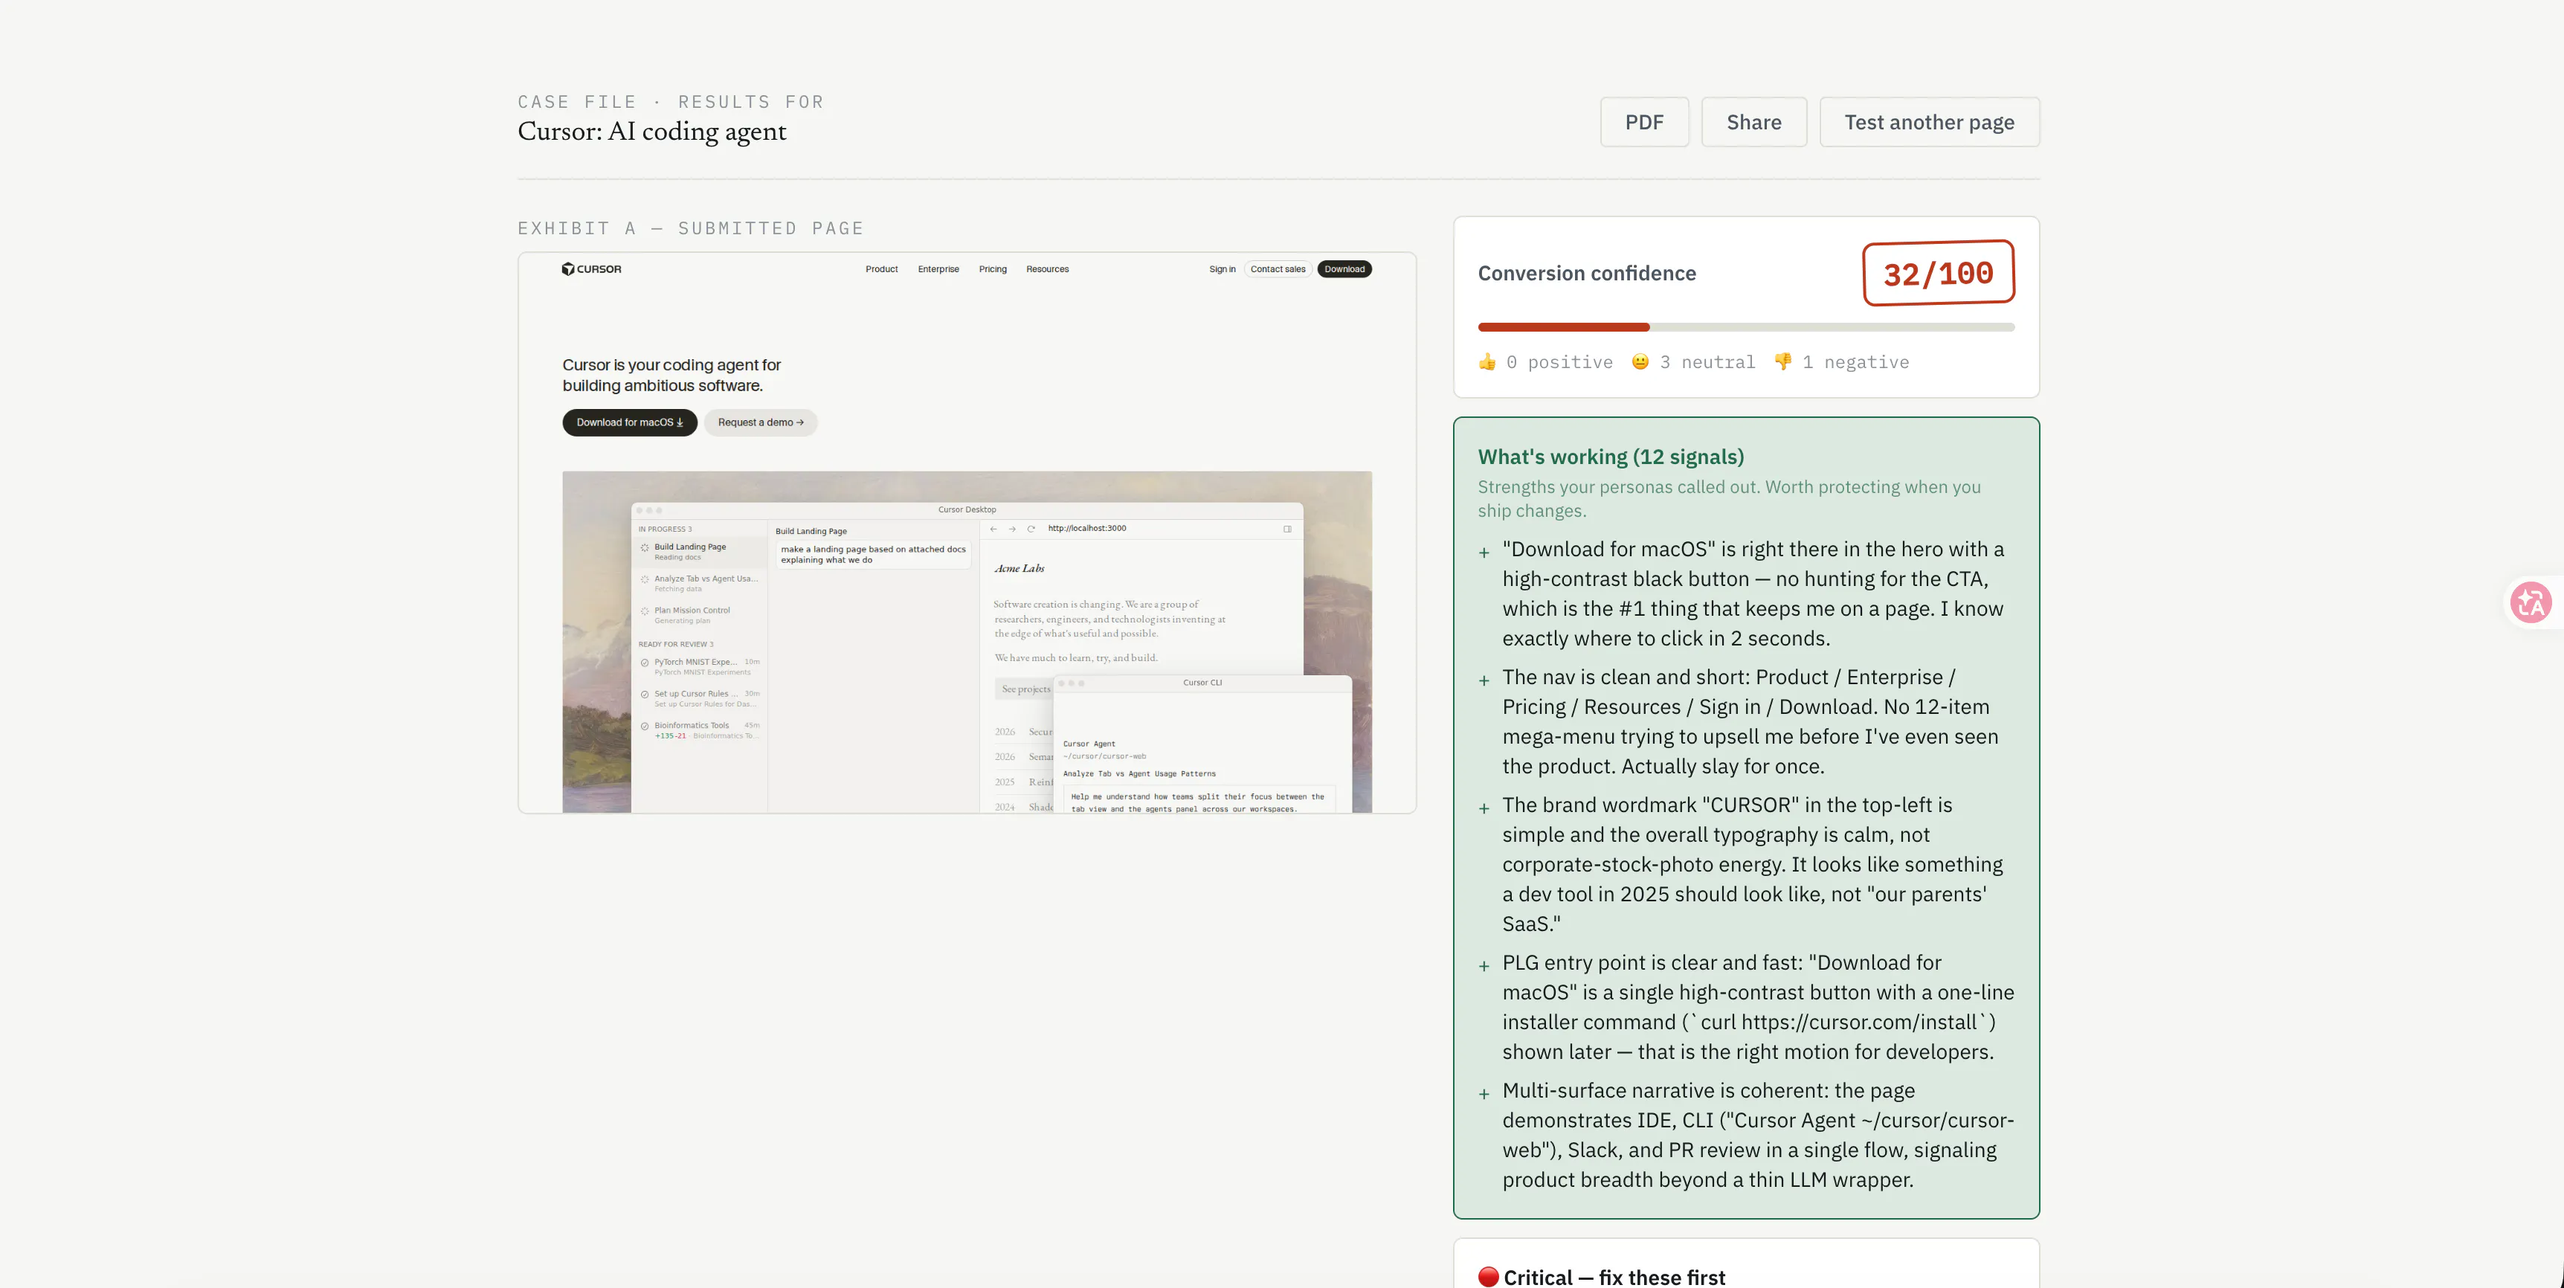Click the Cursor Desktop mockup image in the preview
The height and width of the screenshot is (1288, 2564).
click(x=967, y=642)
